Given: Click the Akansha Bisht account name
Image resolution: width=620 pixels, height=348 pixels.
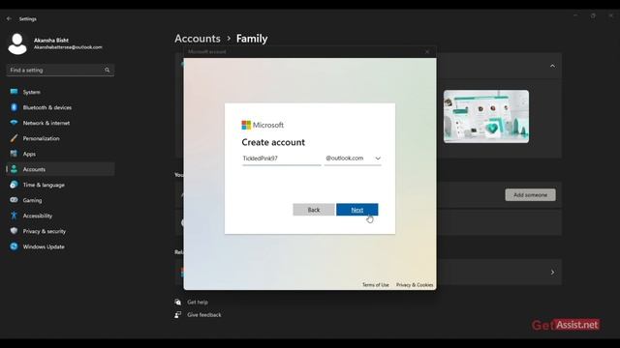Looking at the screenshot, I should 51,41.
